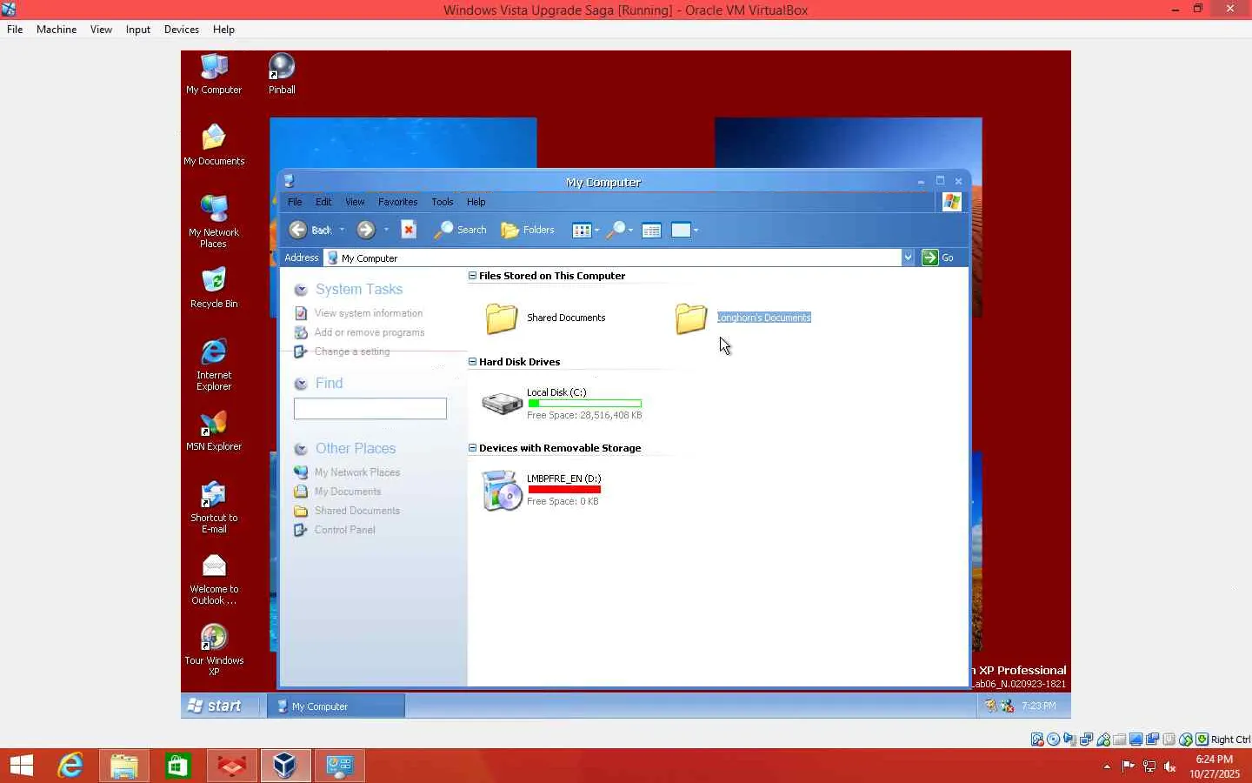Image resolution: width=1252 pixels, height=783 pixels.
Task: Click the Back arrow in My Computer
Action: (298, 230)
